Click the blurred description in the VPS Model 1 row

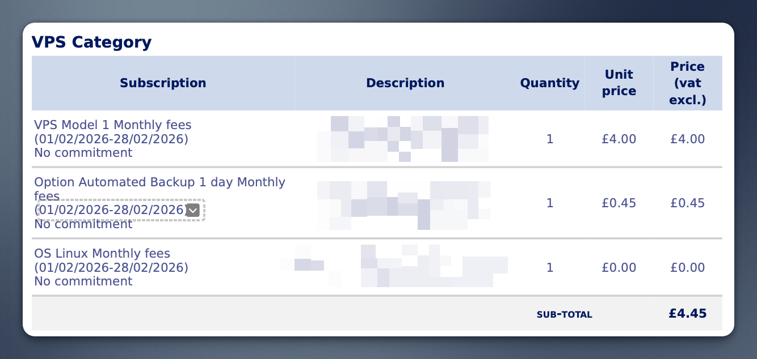click(404, 139)
